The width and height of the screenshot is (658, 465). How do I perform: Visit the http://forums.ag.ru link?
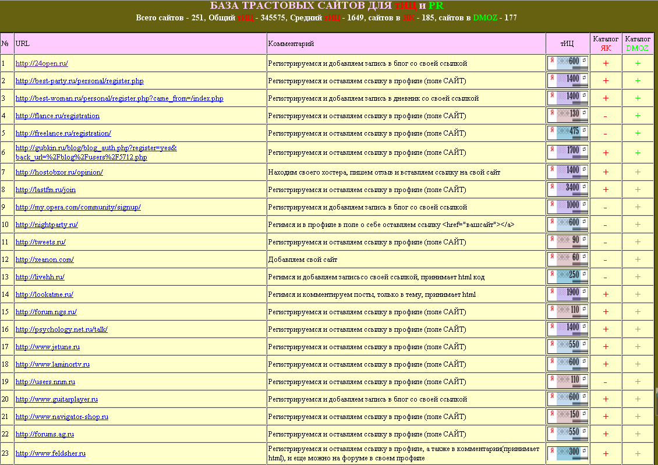pos(44,434)
